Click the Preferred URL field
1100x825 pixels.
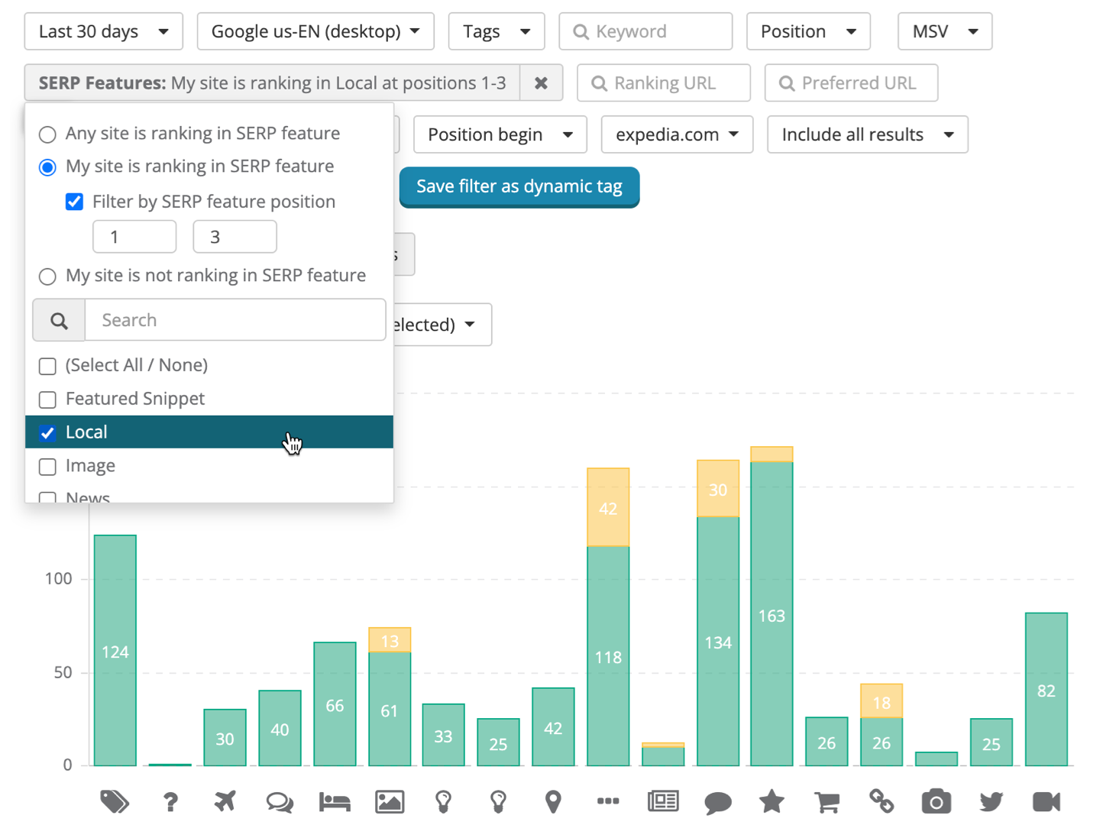[851, 83]
